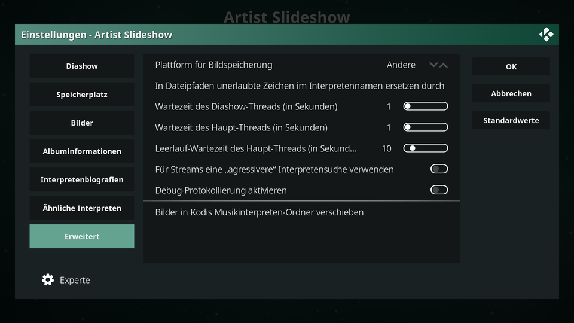The image size is (574, 323).
Task: Switch to the Bilder category
Action: 82,123
